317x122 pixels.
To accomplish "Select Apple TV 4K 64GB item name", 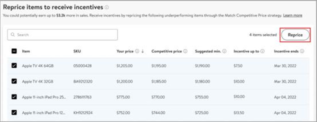I will tap(38, 66).
